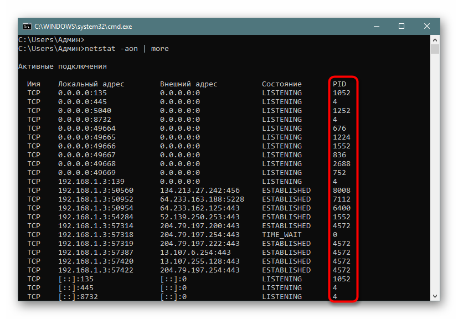
Task: Click external address 13.107.6.254:443
Action: pos(195,253)
